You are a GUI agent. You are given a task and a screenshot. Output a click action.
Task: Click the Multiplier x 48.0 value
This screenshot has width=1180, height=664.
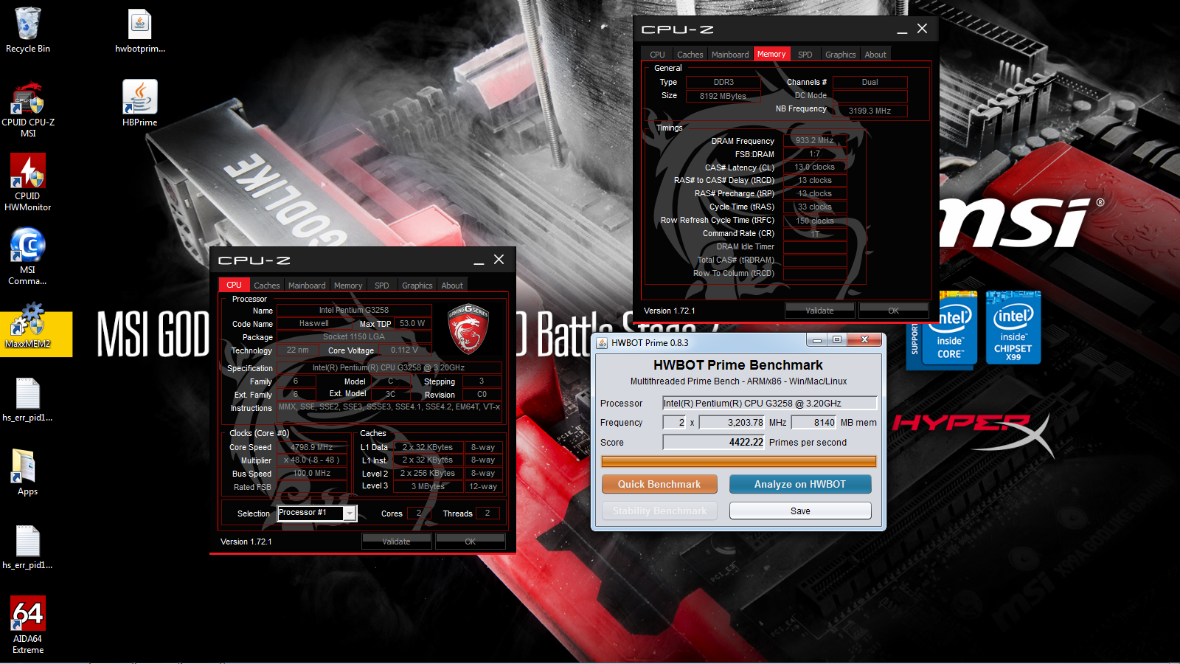coord(311,460)
